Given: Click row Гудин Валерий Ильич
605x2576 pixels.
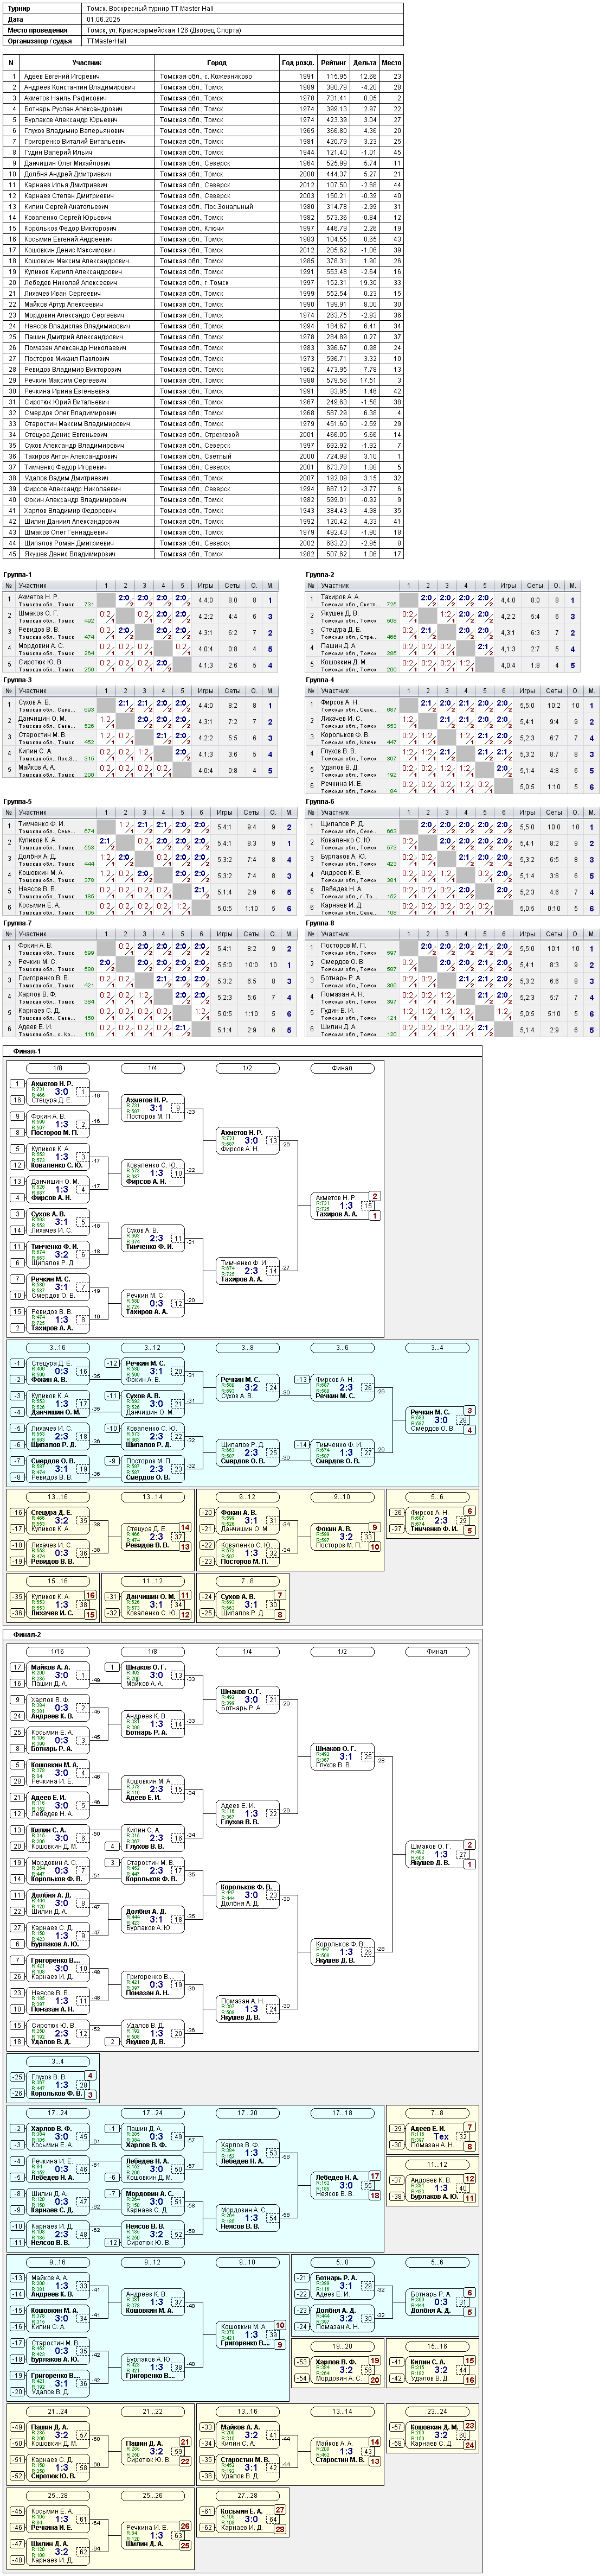Looking at the screenshot, I should [x=204, y=152].
